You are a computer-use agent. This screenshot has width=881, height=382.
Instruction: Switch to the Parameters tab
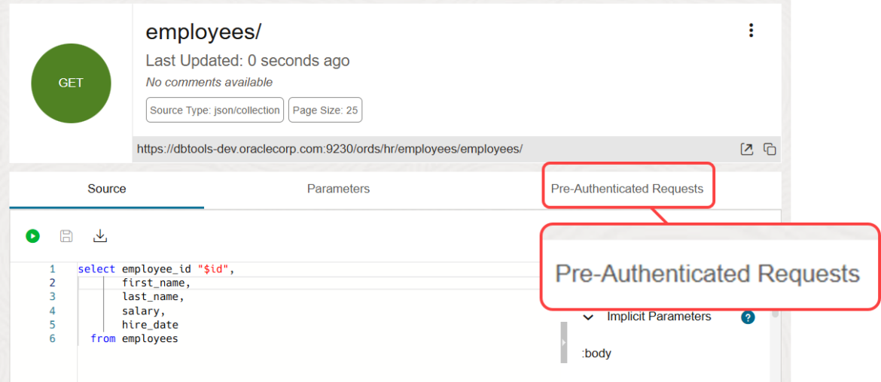[x=338, y=189]
